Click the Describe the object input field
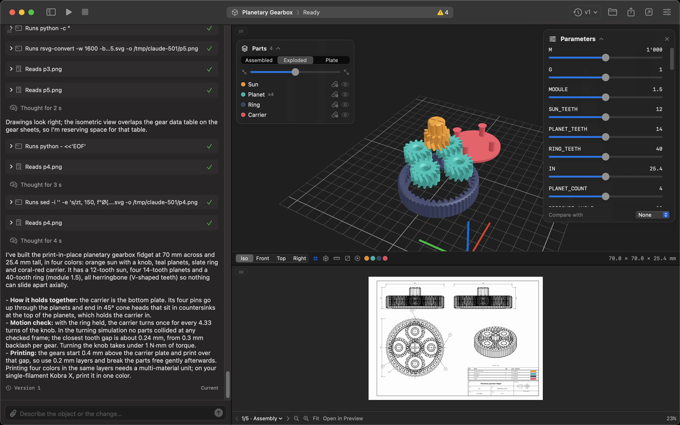This screenshot has height=425, width=680. tap(115, 414)
